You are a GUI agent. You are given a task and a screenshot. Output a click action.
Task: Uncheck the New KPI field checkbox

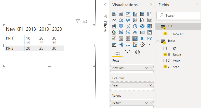point(165,34)
